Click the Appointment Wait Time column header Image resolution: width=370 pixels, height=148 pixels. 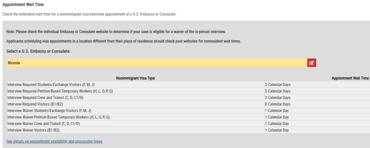click(350, 78)
